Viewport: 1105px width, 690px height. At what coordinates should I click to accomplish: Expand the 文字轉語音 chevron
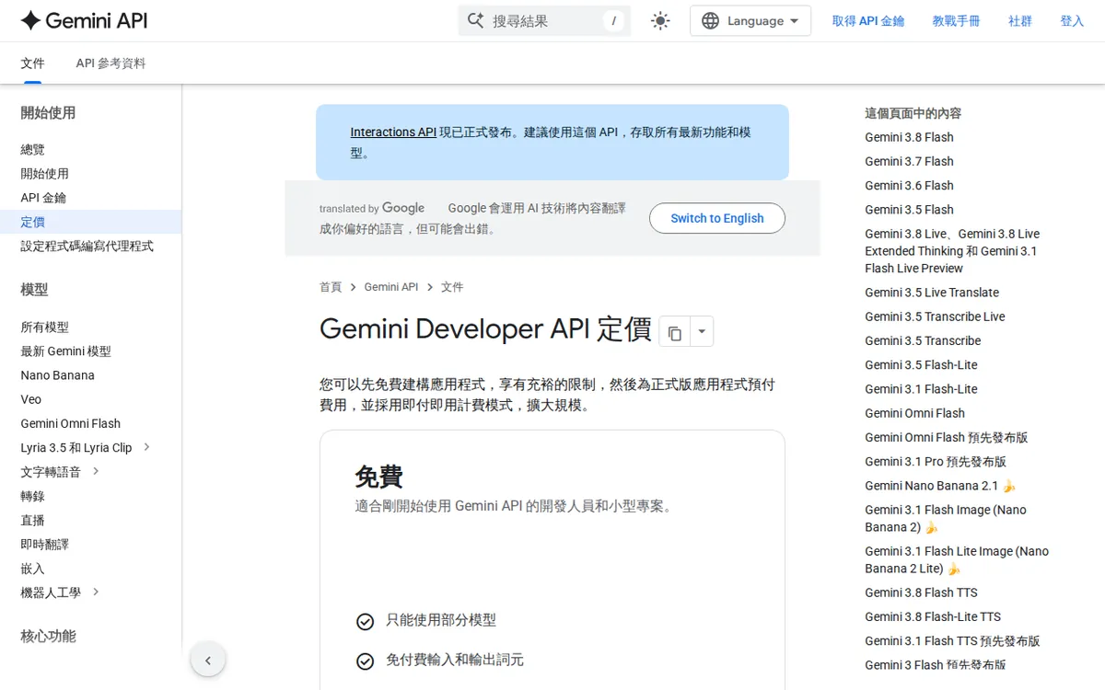pyautogui.click(x=96, y=471)
